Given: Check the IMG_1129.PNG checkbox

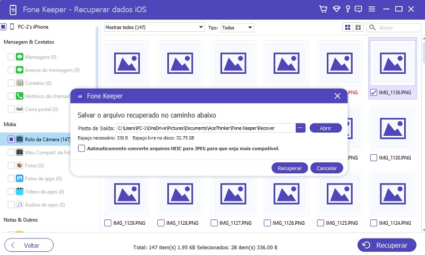Looking at the screenshot, I should coord(108,223).
